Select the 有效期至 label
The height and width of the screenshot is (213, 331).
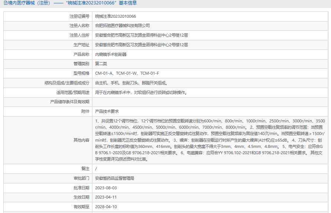82,207
